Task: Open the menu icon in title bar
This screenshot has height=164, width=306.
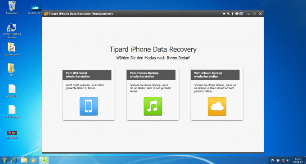Action: pyautogui.click(x=241, y=14)
